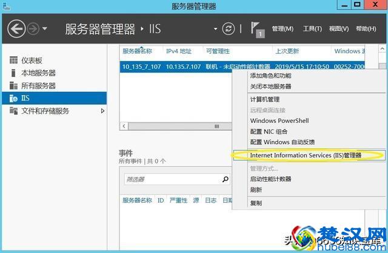Choose 刷新 from context menu
The image size is (388, 253).
coord(256,190)
